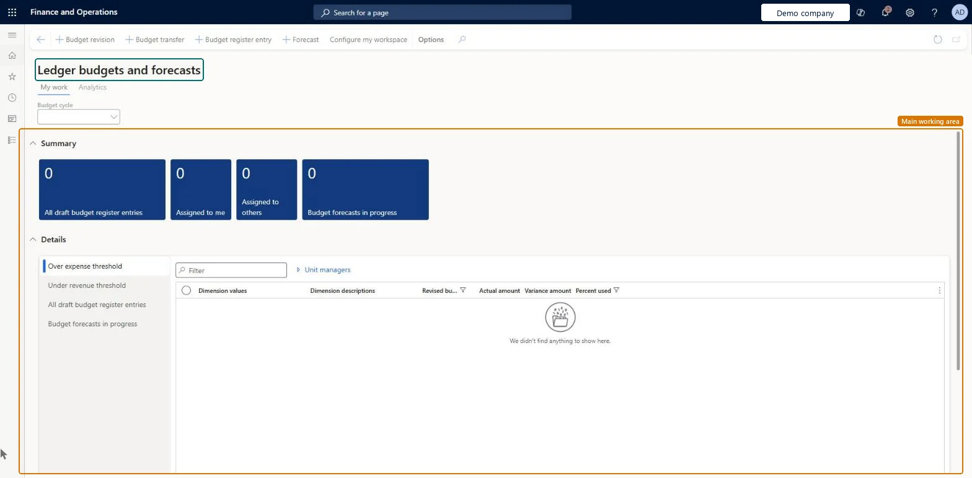Open Settings gear in header
Screen dimensions: 972x478
tap(910, 12)
